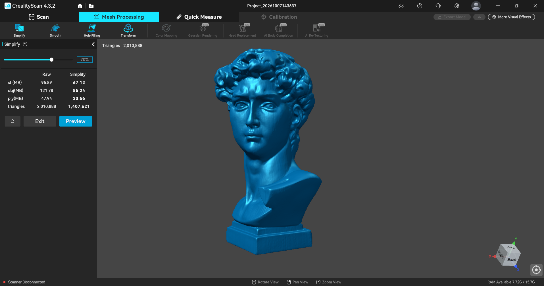
Task: Launch the Head Replacement tool
Action: [x=242, y=30]
